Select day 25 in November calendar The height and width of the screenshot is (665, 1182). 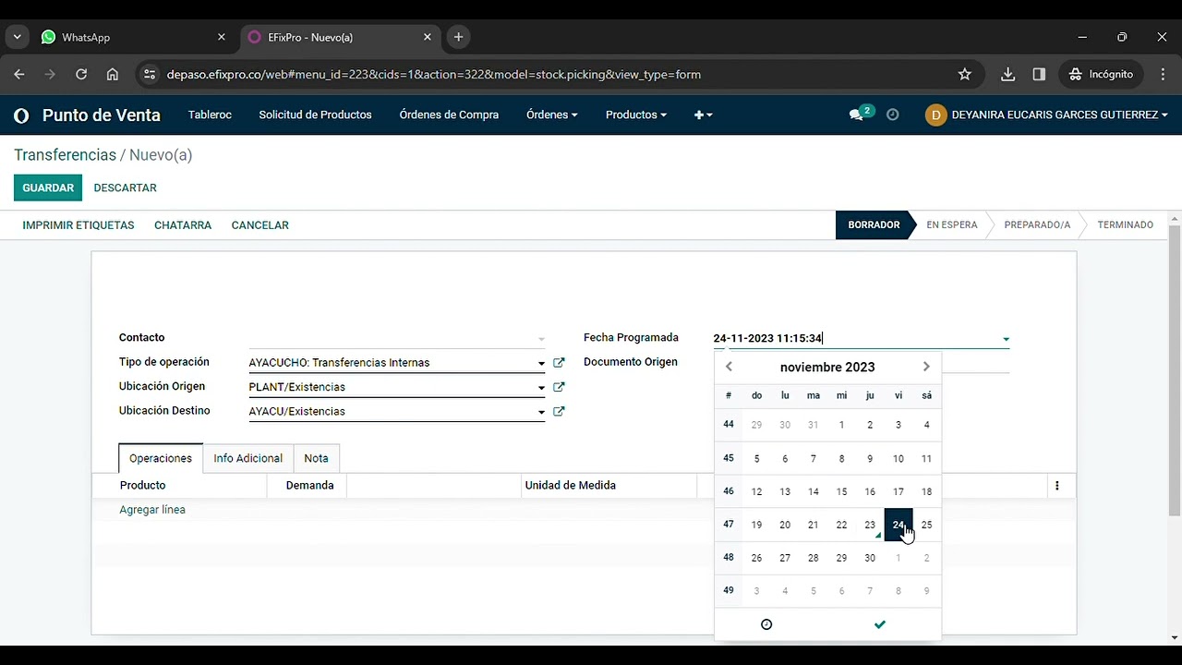tap(926, 525)
